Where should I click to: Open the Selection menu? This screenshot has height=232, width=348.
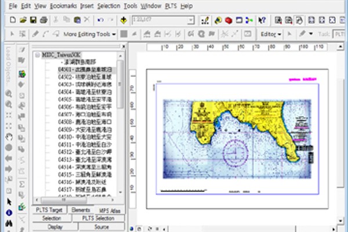(x=108, y=6)
